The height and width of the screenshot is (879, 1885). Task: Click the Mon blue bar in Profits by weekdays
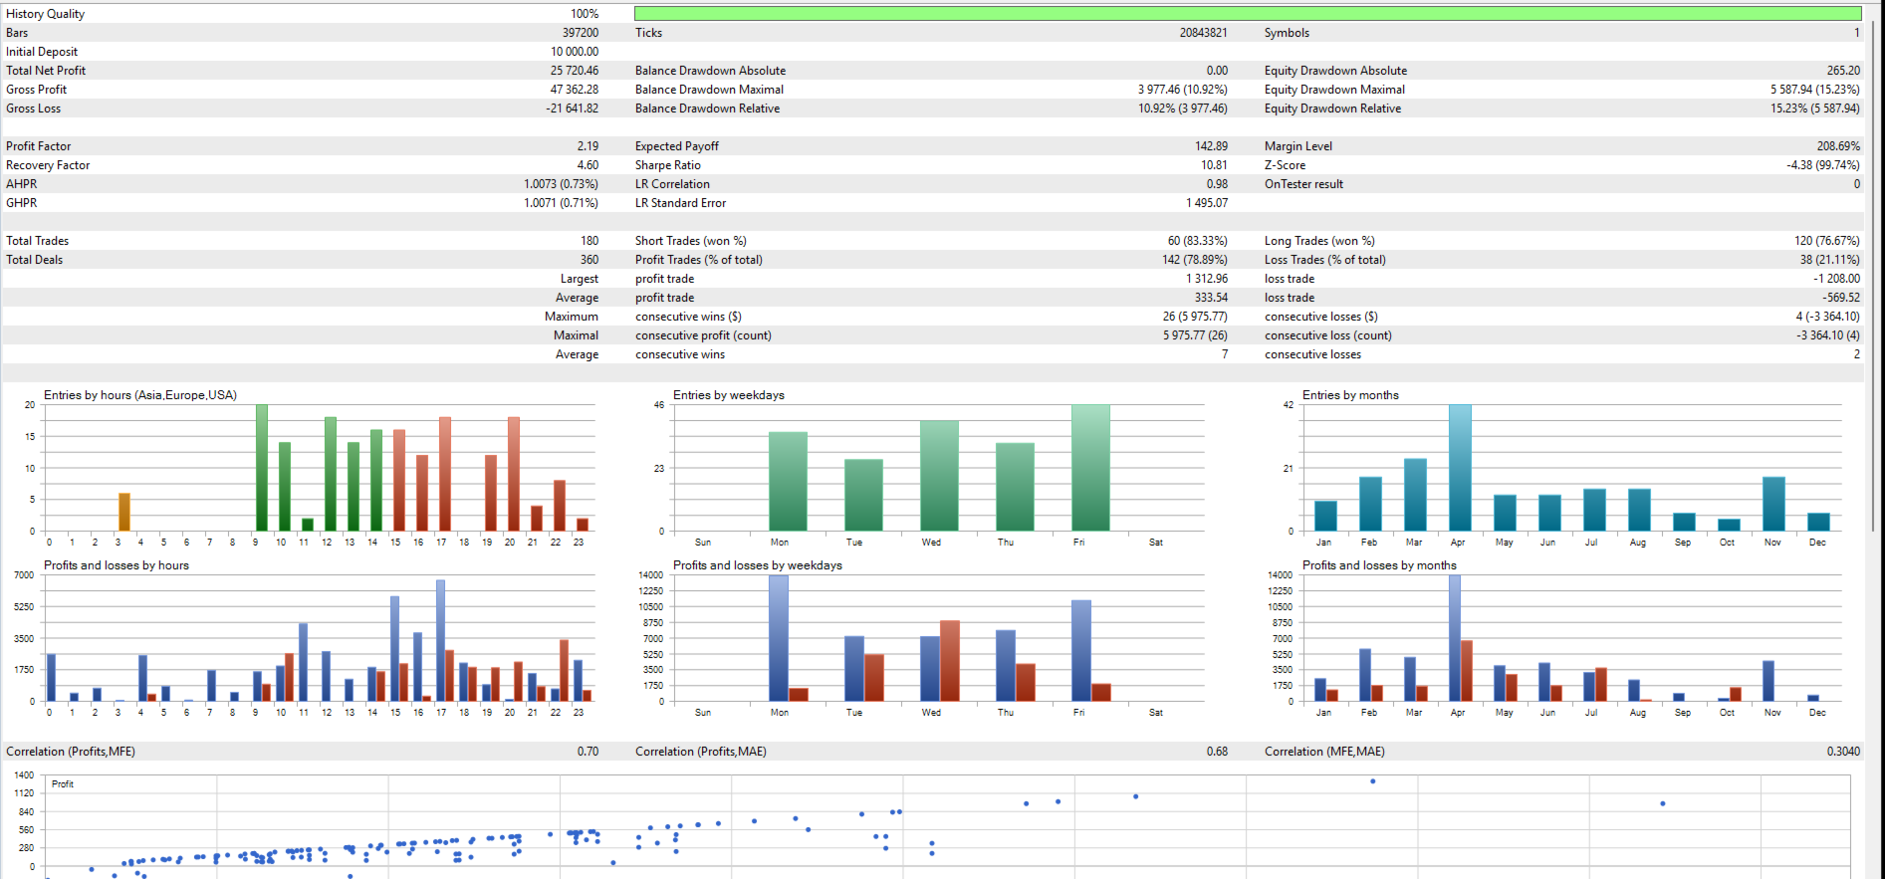point(779,638)
